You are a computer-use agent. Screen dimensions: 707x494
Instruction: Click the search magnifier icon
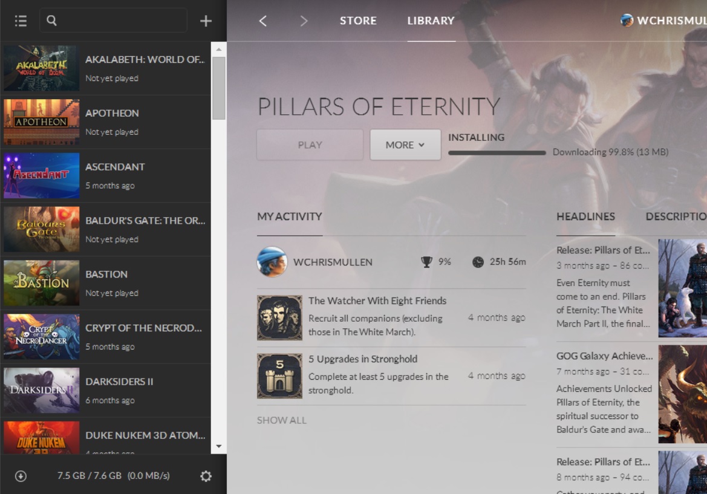click(52, 21)
